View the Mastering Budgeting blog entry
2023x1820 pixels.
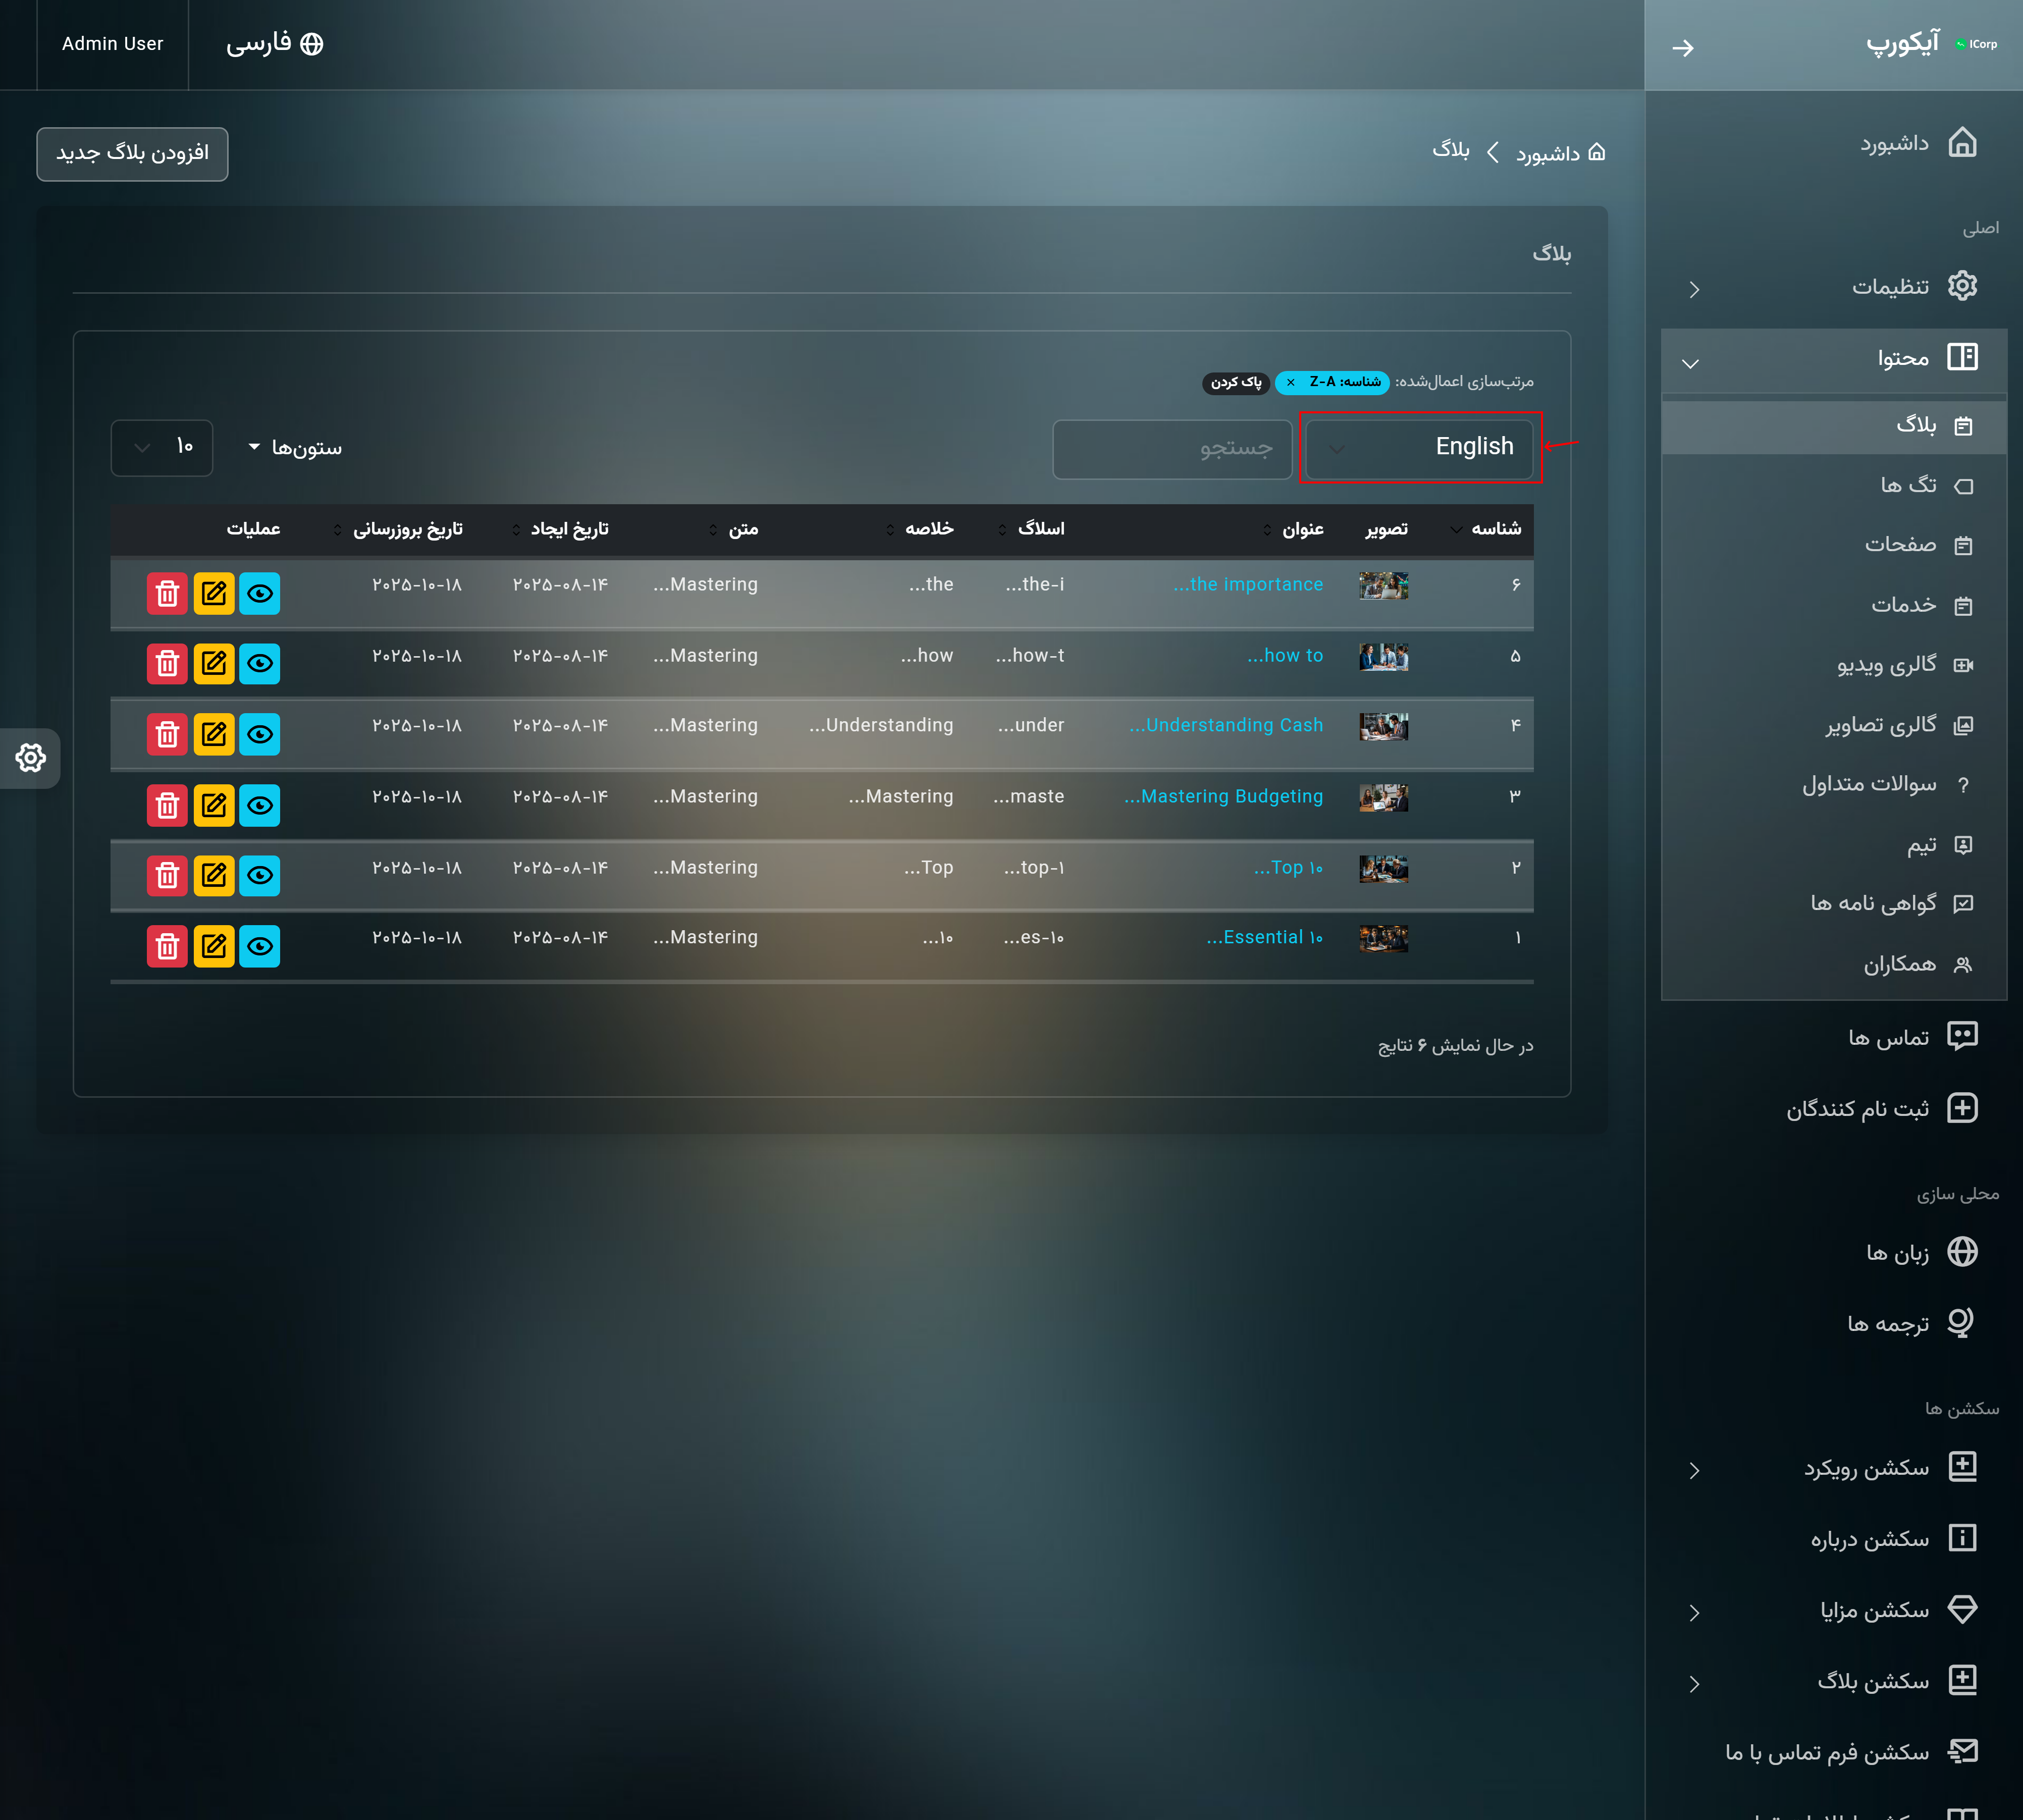pos(260,805)
